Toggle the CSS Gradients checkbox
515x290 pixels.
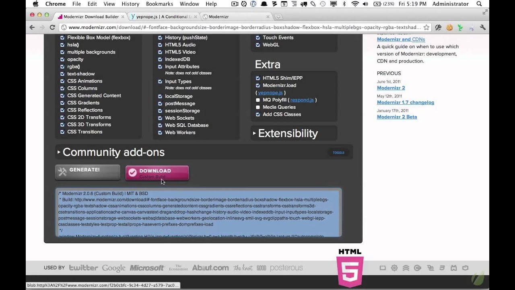pos(62,103)
